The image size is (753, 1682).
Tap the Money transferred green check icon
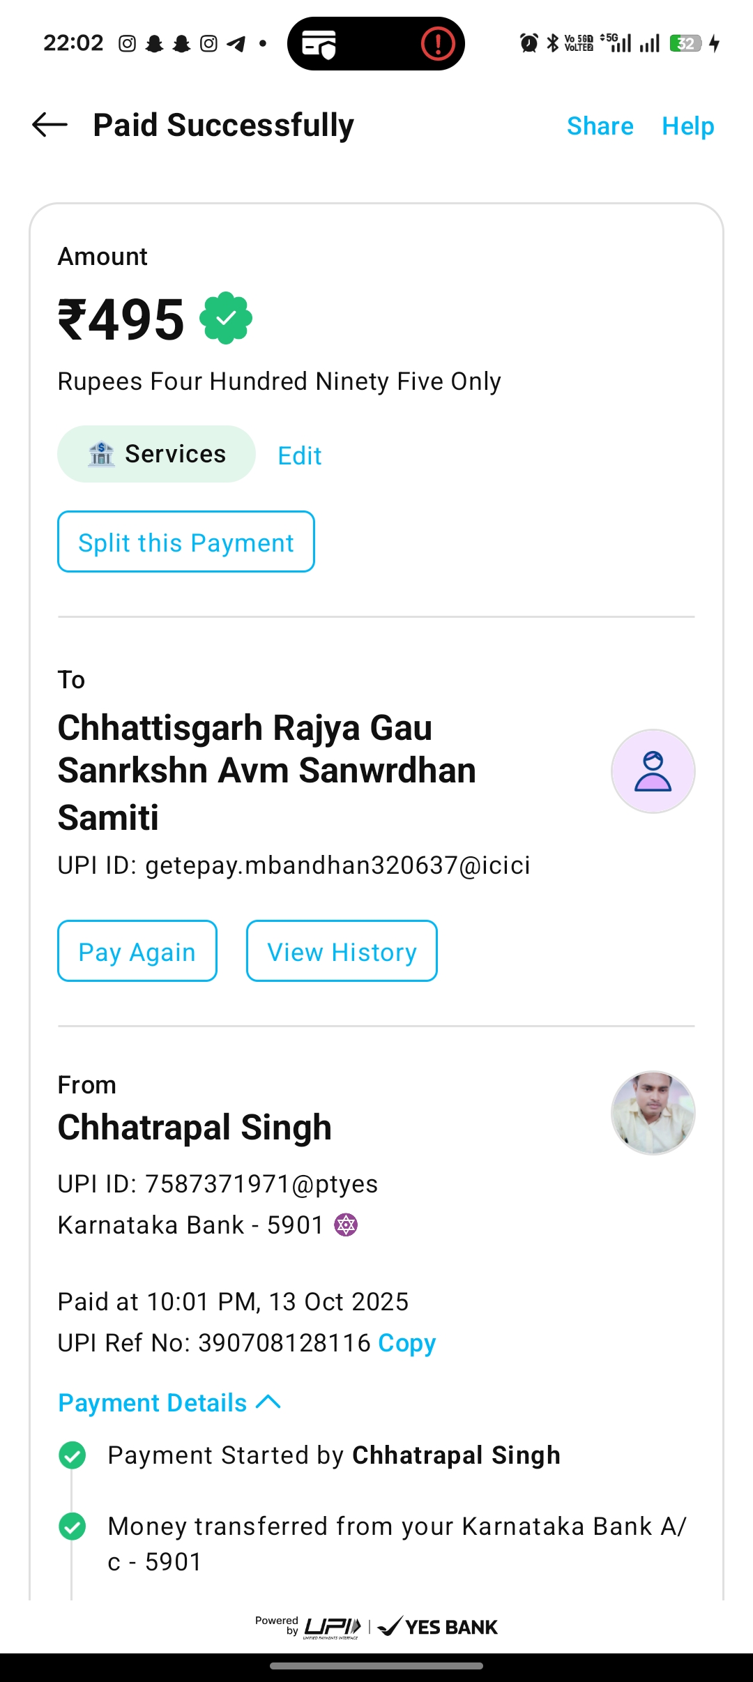[x=73, y=1526]
